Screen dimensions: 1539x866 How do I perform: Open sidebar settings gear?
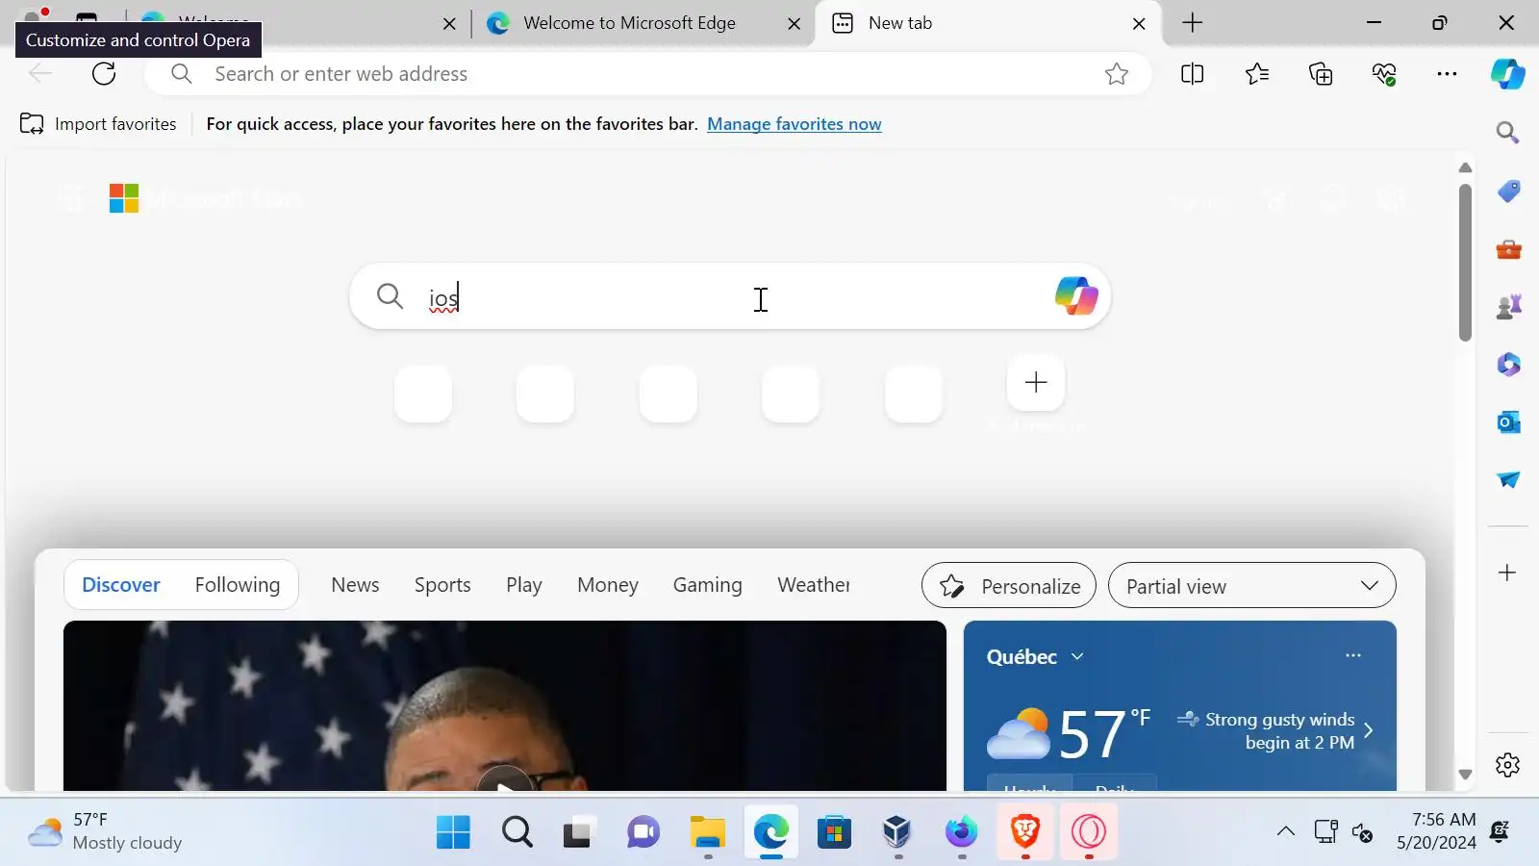point(1507,765)
